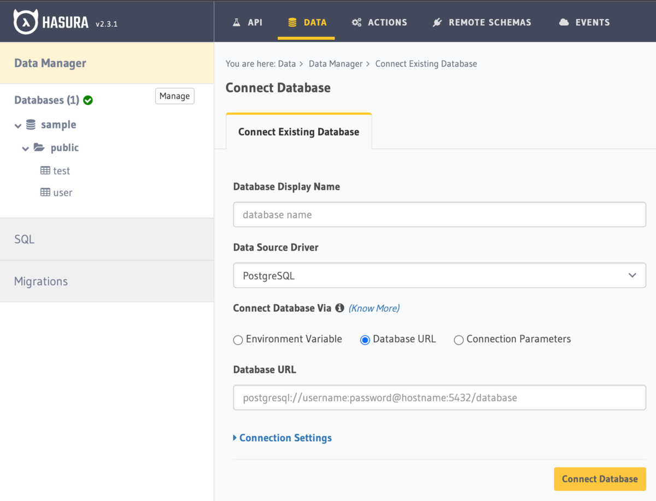Click the Database Display Name input field
Screen dimensions: 656x501
click(x=440, y=215)
